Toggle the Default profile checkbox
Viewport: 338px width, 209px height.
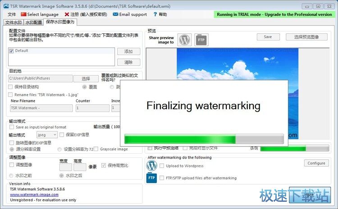(x=11, y=51)
